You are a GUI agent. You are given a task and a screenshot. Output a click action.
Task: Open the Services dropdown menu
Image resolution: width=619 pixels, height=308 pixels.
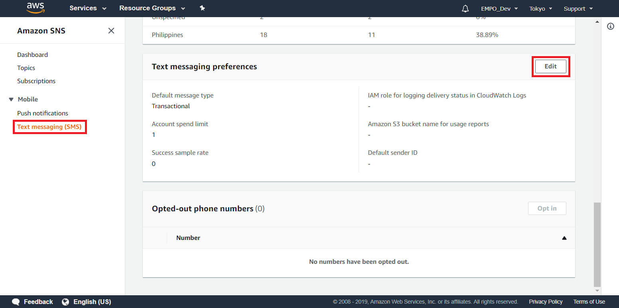88,8
